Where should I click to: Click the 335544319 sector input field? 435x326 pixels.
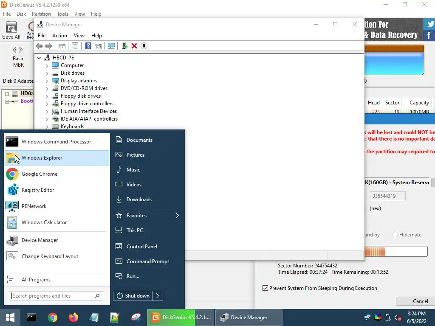tap(387, 196)
